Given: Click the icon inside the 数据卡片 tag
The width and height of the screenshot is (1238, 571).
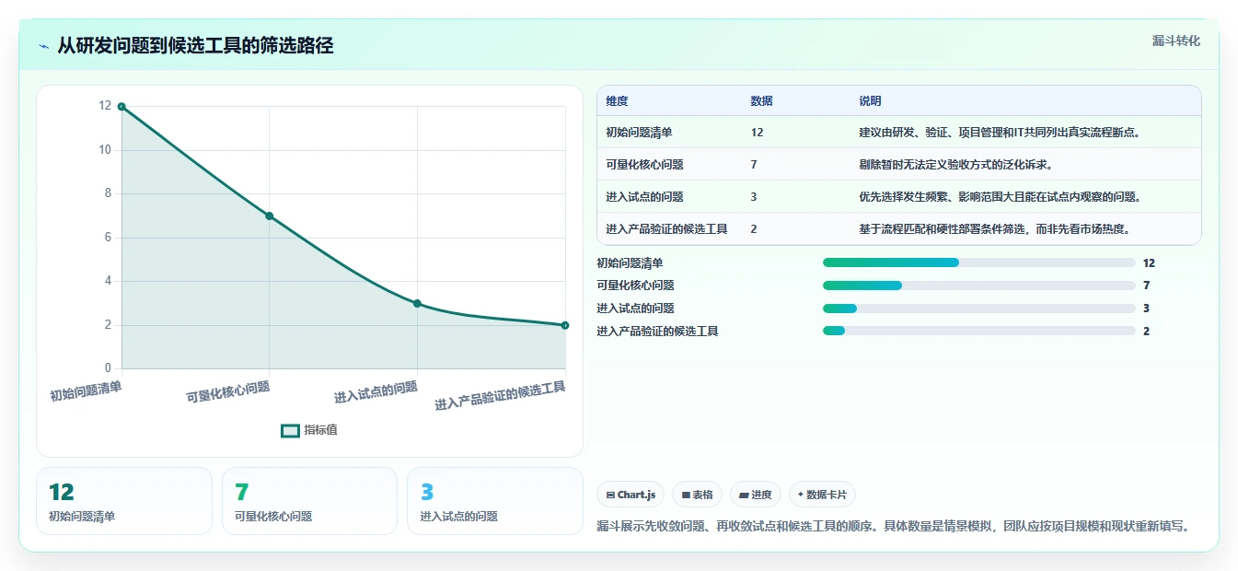Looking at the screenshot, I should [800, 495].
